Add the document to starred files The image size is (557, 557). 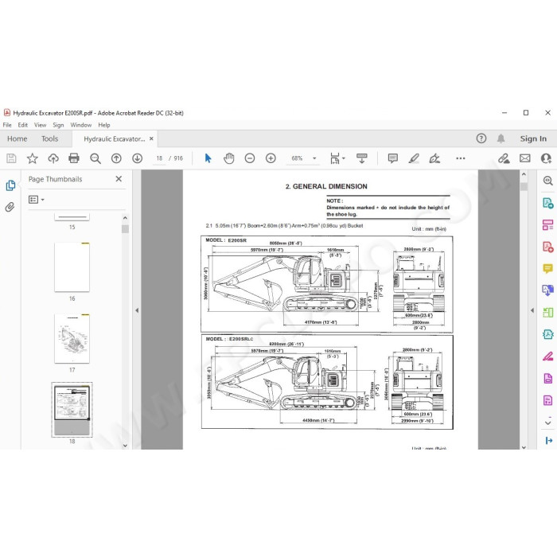[33, 158]
